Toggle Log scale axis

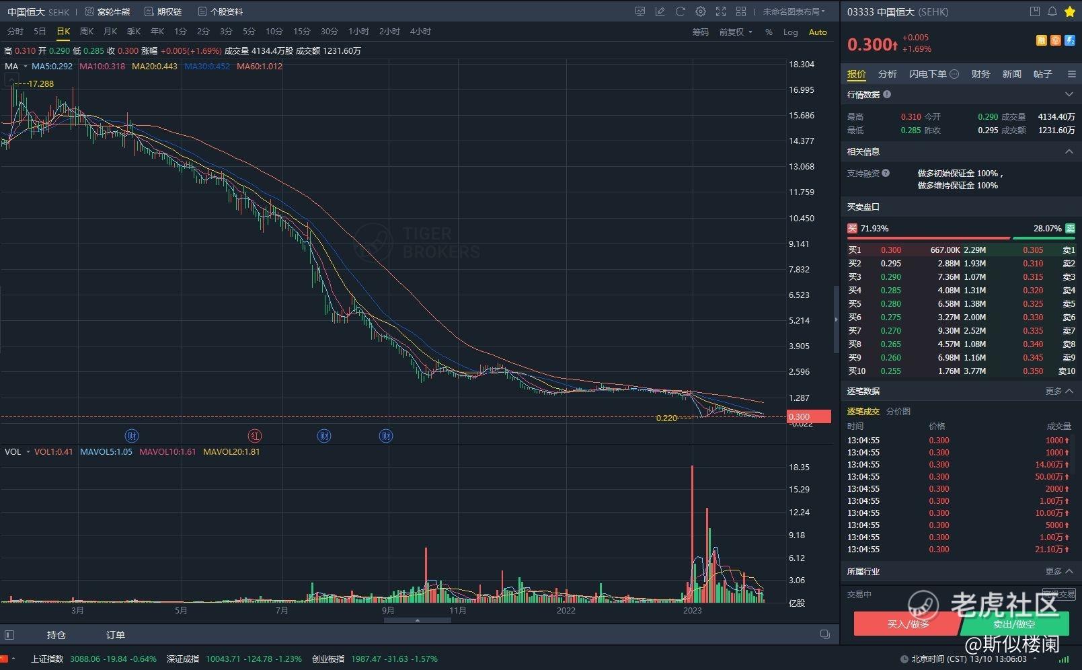coord(791,32)
